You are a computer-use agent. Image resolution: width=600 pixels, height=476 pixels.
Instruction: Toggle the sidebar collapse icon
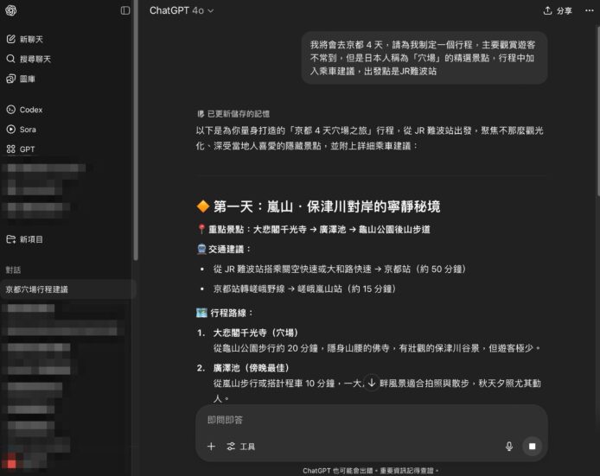(x=125, y=10)
